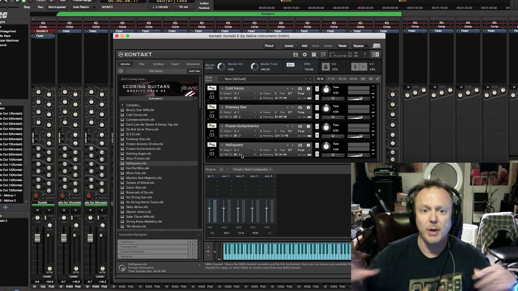Click the Add preset button
This screenshot has height=291, width=518.
pos(304,46)
